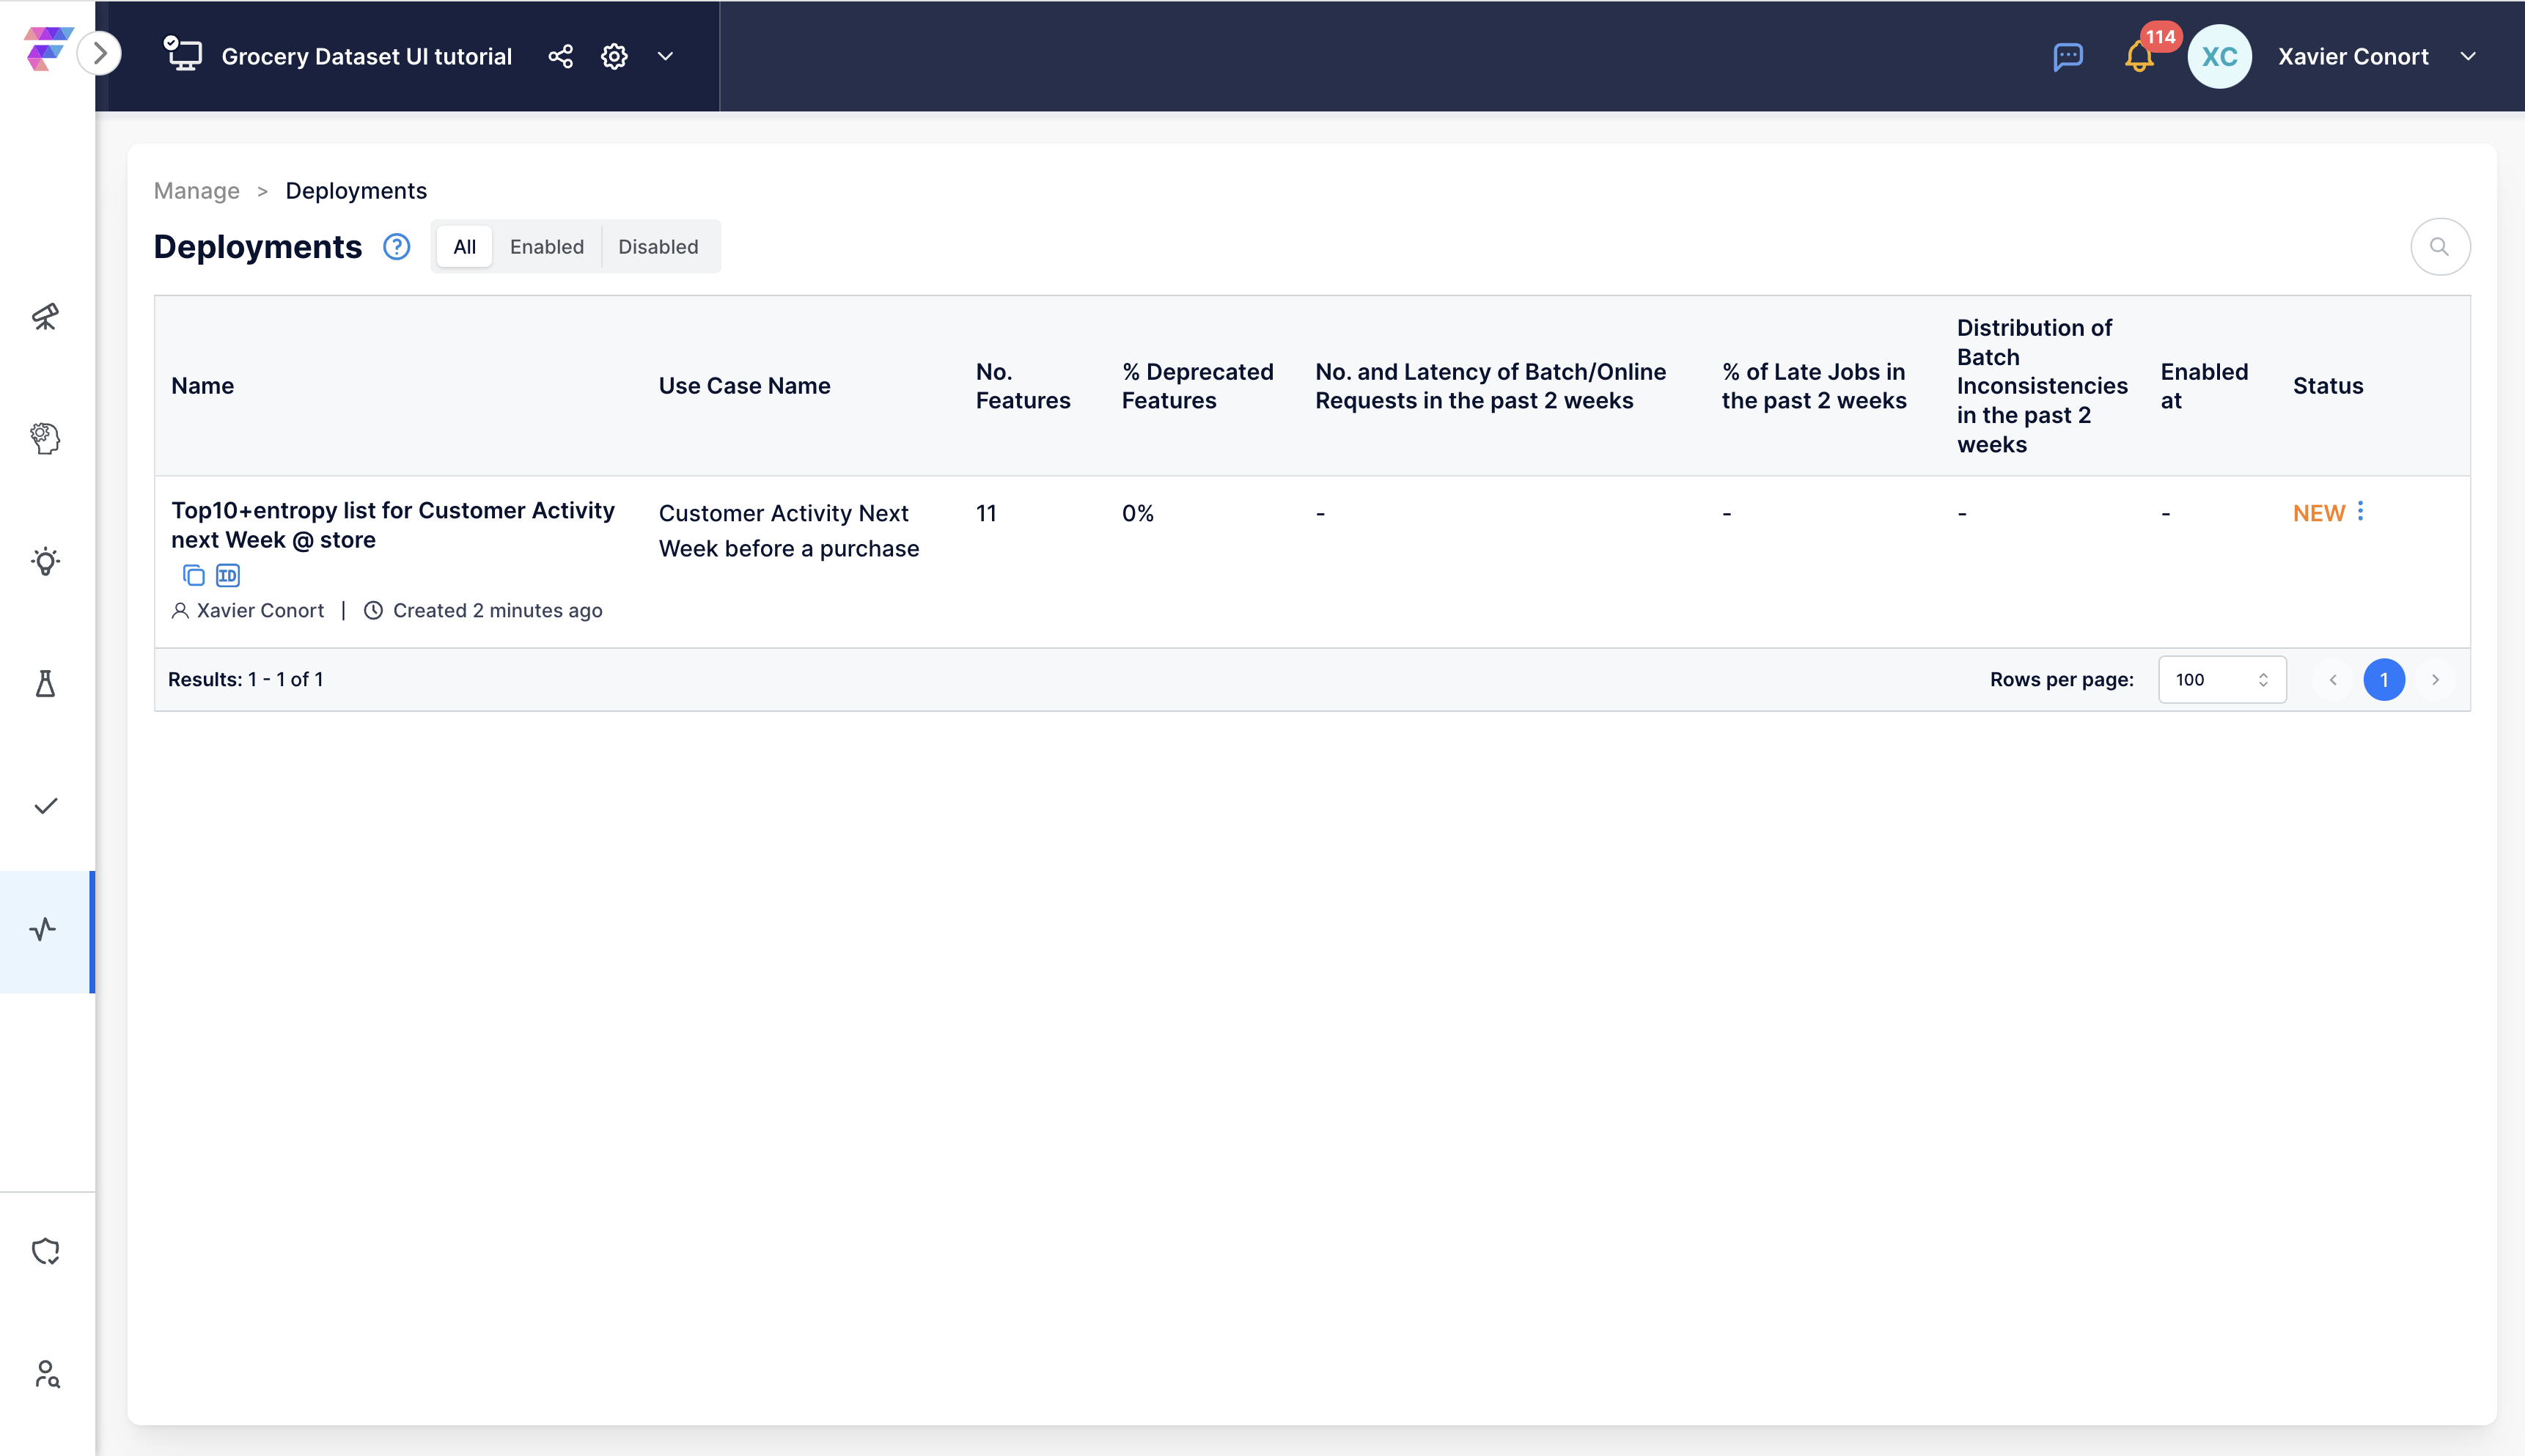Image resolution: width=2525 pixels, height=1456 pixels.
Task: Share the Grocery Dataset UI tutorial catalog
Action: [x=561, y=56]
